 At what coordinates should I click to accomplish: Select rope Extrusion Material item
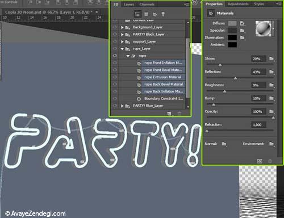pos(163,77)
